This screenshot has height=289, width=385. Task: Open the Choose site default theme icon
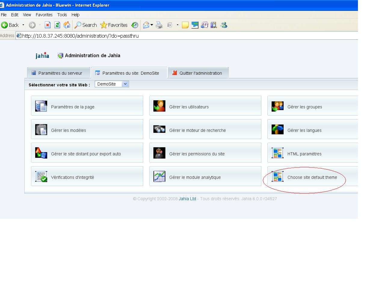point(277,176)
